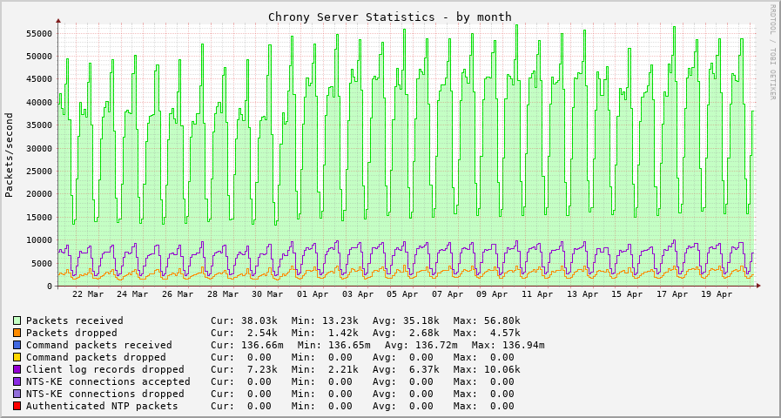Image resolution: width=781 pixels, height=418 pixels.
Task: Click the 17 Apr date label
Action: coord(672,294)
